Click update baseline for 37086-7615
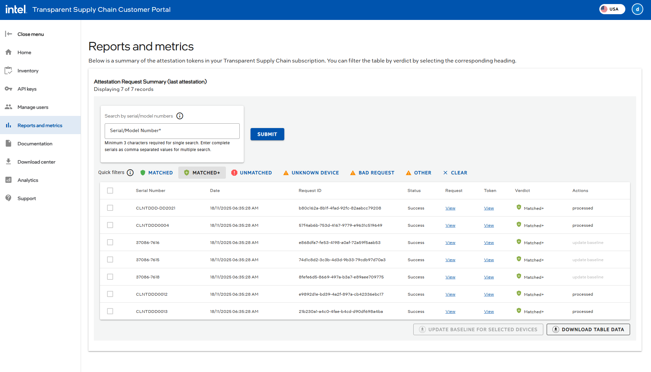 (588, 260)
